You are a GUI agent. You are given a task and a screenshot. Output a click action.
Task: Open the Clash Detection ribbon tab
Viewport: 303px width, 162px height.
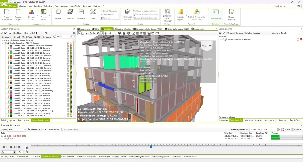34,6
